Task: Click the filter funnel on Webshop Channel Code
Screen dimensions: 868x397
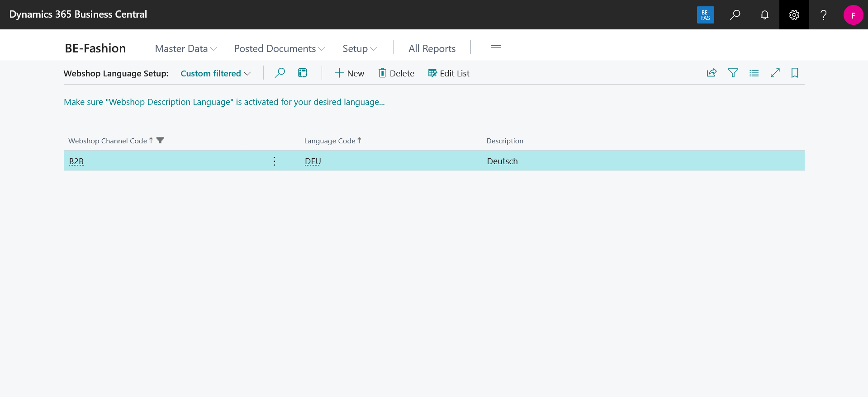Action: point(160,141)
